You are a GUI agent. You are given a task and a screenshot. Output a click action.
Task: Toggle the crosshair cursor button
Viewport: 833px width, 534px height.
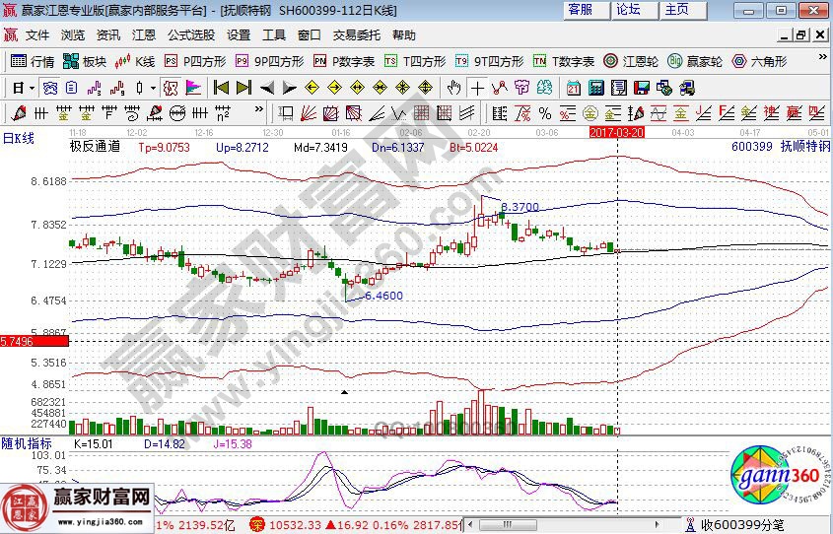click(477, 87)
